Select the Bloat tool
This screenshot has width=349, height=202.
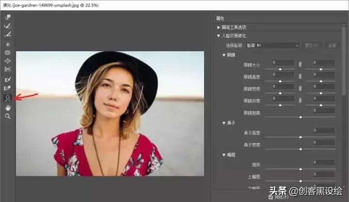pos(8,61)
